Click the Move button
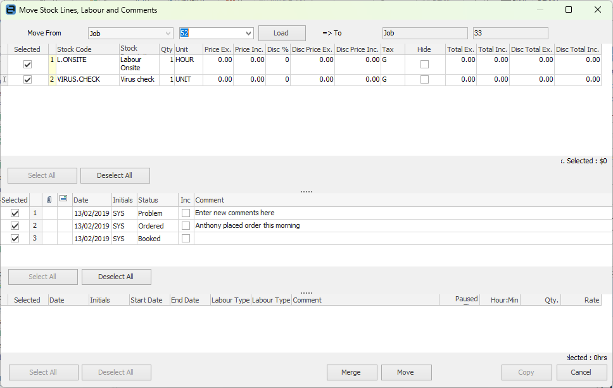 click(406, 372)
